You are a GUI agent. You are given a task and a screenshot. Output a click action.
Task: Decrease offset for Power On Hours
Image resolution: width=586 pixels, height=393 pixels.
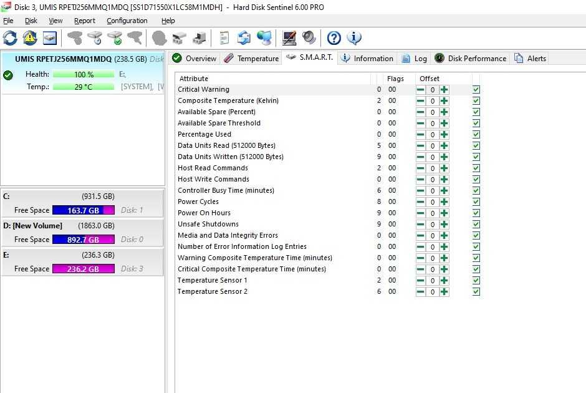[420, 213]
